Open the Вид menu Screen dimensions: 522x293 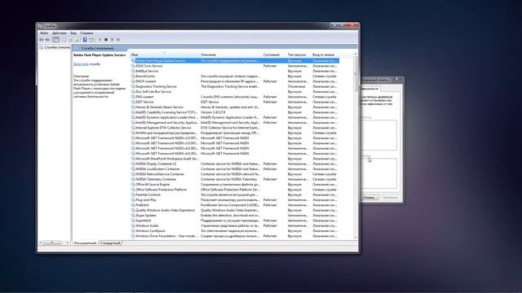click(73, 33)
